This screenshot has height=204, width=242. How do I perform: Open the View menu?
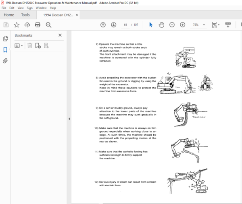[21, 8]
